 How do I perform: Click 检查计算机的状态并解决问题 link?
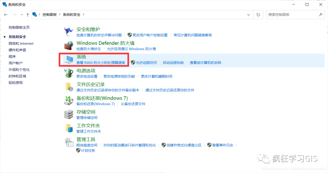tap(99, 35)
